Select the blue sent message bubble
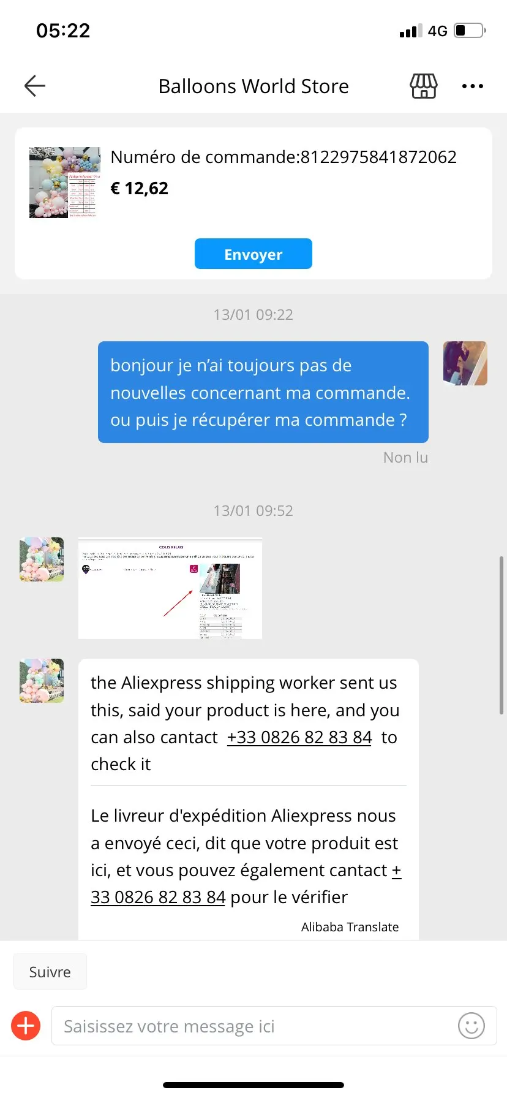The height and width of the screenshot is (1098, 507). coord(263,392)
